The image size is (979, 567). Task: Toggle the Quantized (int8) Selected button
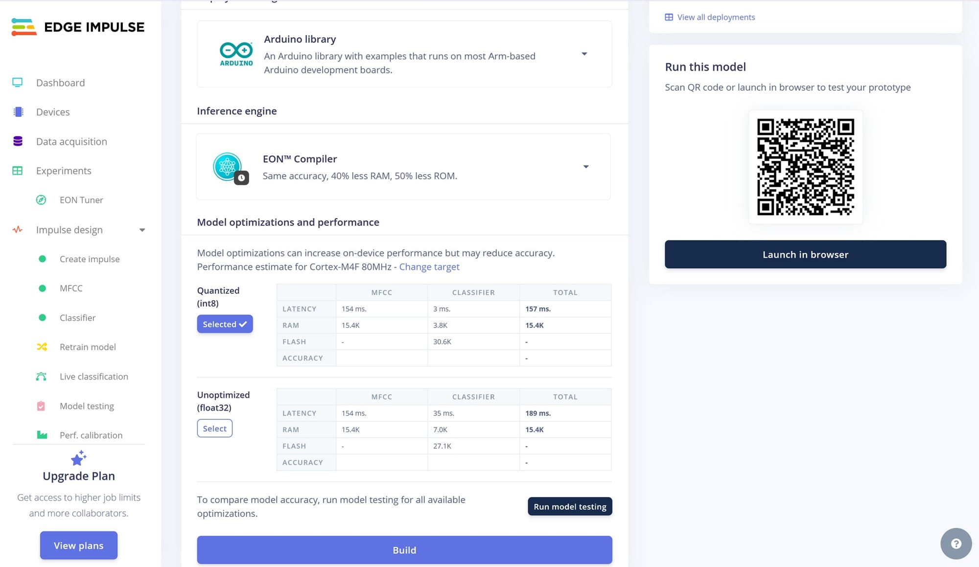[x=225, y=324]
